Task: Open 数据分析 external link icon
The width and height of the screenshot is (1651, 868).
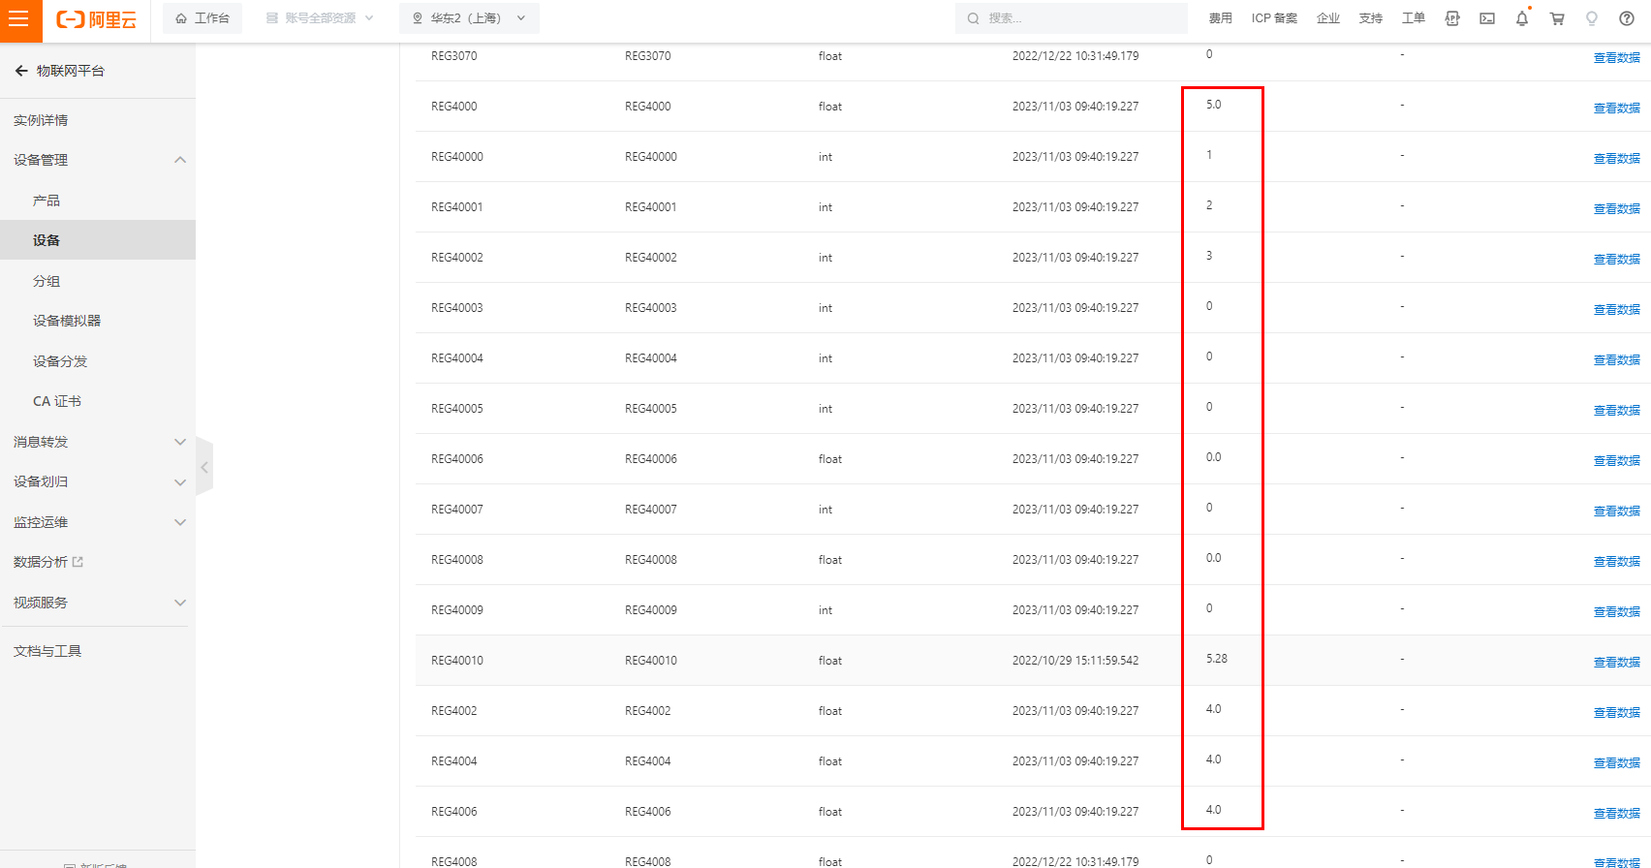Action: click(x=78, y=562)
